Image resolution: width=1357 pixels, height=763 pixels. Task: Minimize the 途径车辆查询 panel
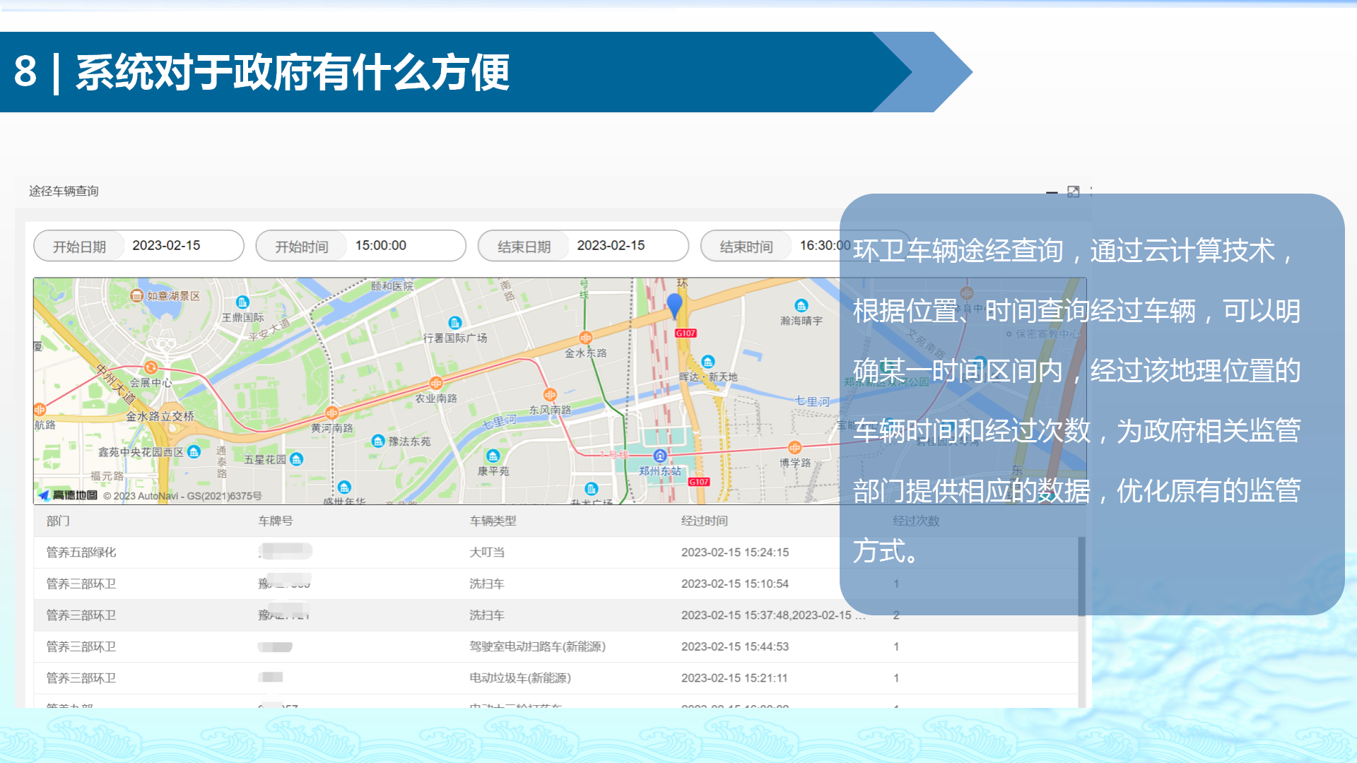[x=1052, y=192]
